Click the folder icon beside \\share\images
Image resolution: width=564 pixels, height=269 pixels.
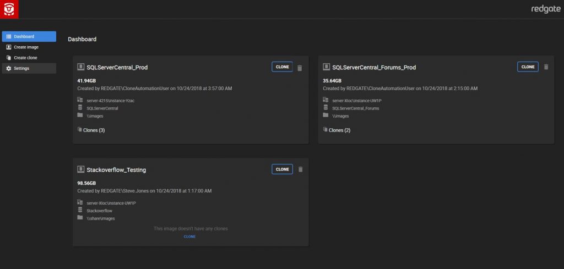(x=80, y=217)
